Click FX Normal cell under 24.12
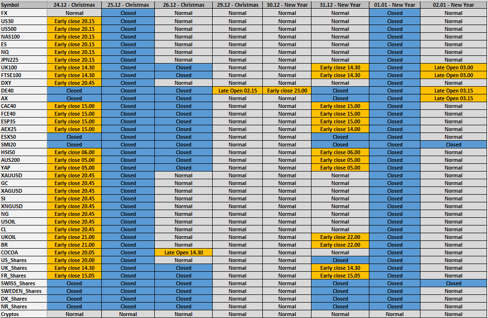 tap(74, 13)
